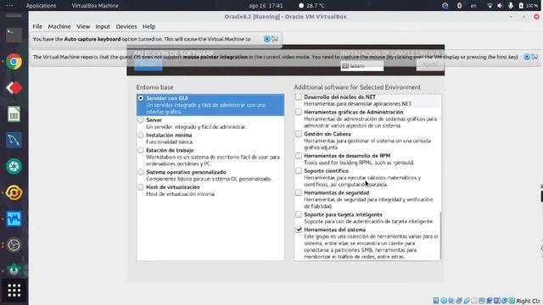Click the latam keyboard layout indicator
This screenshot has width=543, height=305.
click(362, 66)
